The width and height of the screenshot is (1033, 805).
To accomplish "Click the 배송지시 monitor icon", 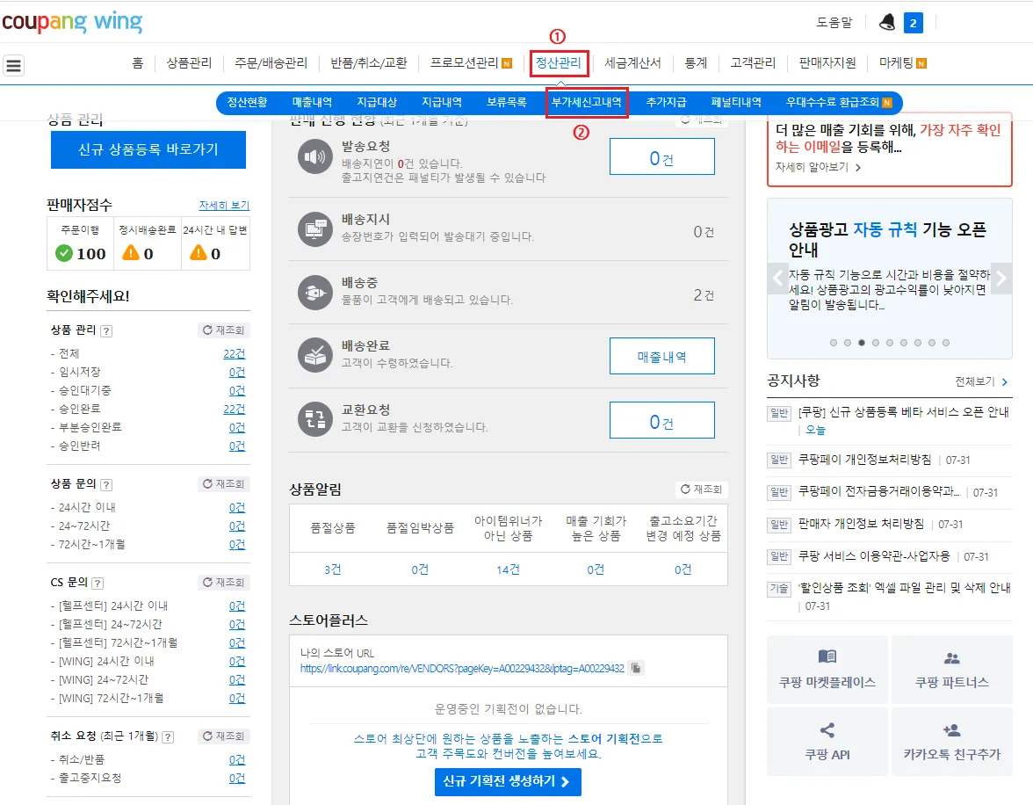I will pyautogui.click(x=314, y=229).
